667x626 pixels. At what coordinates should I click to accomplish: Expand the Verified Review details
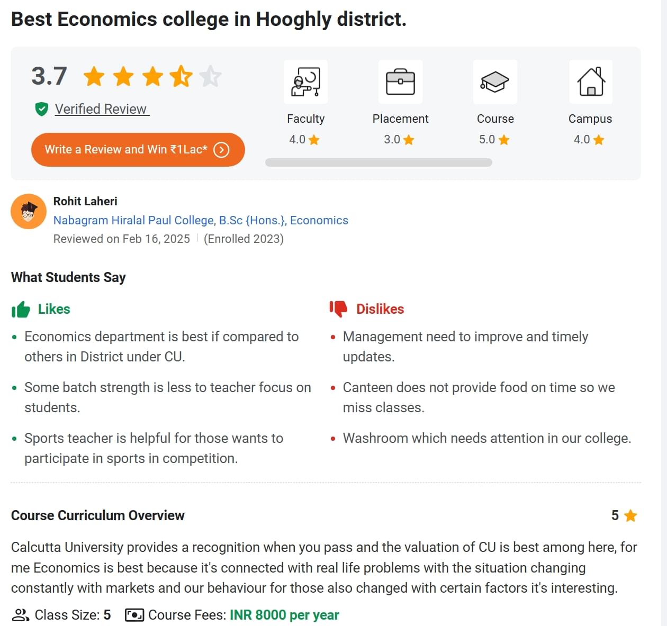click(101, 109)
